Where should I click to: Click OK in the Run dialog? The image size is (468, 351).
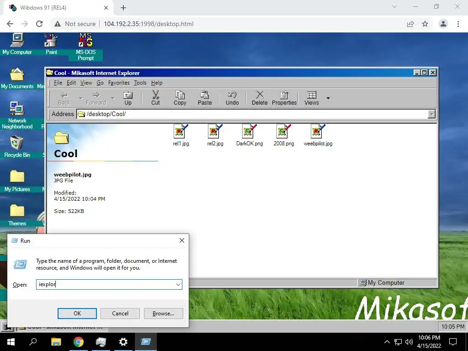click(77, 314)
